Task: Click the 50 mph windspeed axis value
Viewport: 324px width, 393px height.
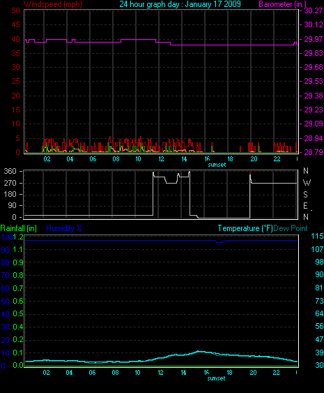Action: pos(16,10)
